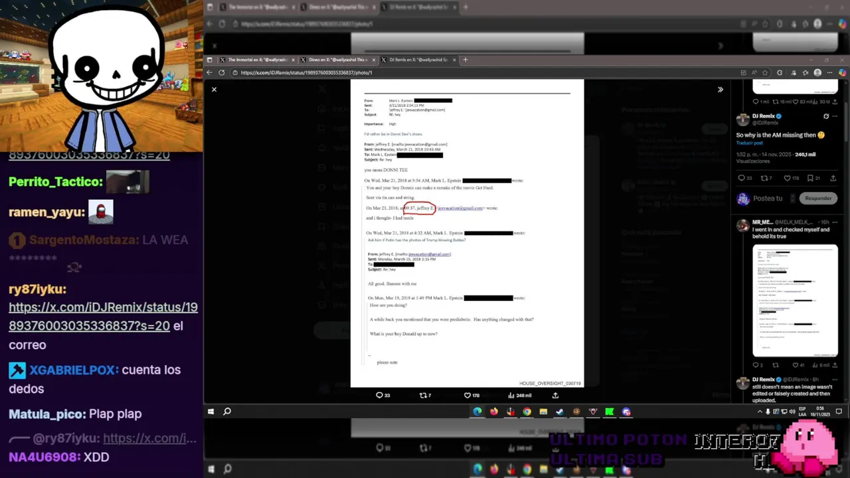Open MR_ME... reply author name

pos(762,222)
